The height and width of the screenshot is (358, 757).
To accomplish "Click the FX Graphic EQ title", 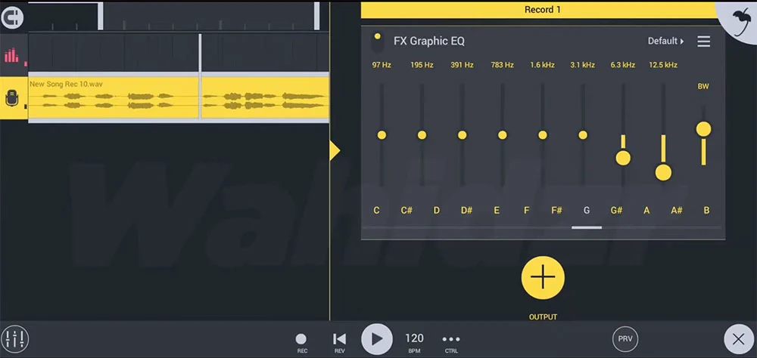I will coord(429,42).
